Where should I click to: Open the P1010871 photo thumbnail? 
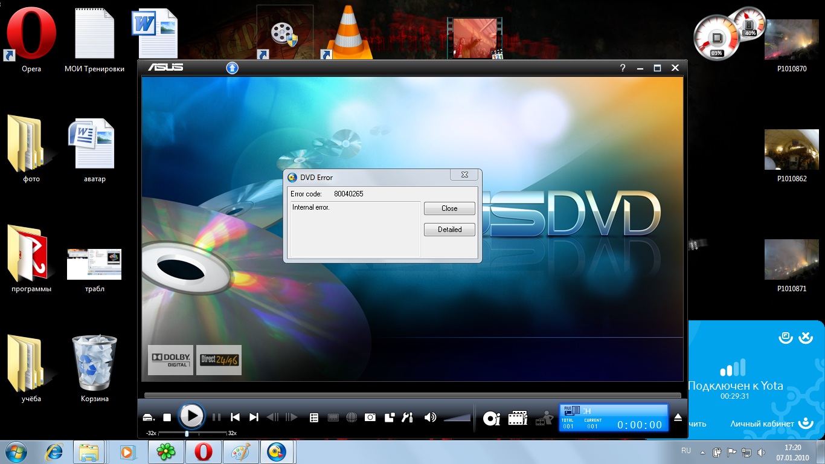click(791, 264)
